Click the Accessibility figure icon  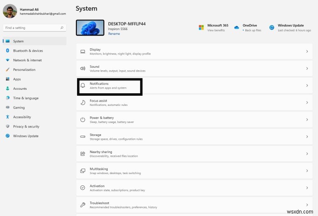coord(8,117)
